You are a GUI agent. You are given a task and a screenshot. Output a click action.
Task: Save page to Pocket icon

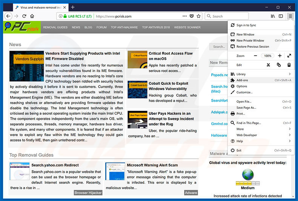192,16
